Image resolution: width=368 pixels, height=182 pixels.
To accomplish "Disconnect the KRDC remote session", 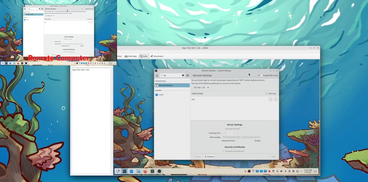I will click(156, 56).
